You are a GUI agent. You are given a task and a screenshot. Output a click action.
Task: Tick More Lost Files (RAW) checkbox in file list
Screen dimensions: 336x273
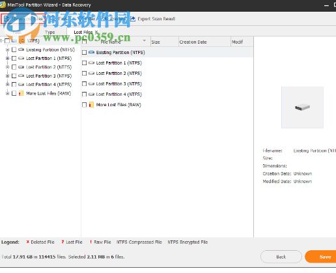point(85,105)
